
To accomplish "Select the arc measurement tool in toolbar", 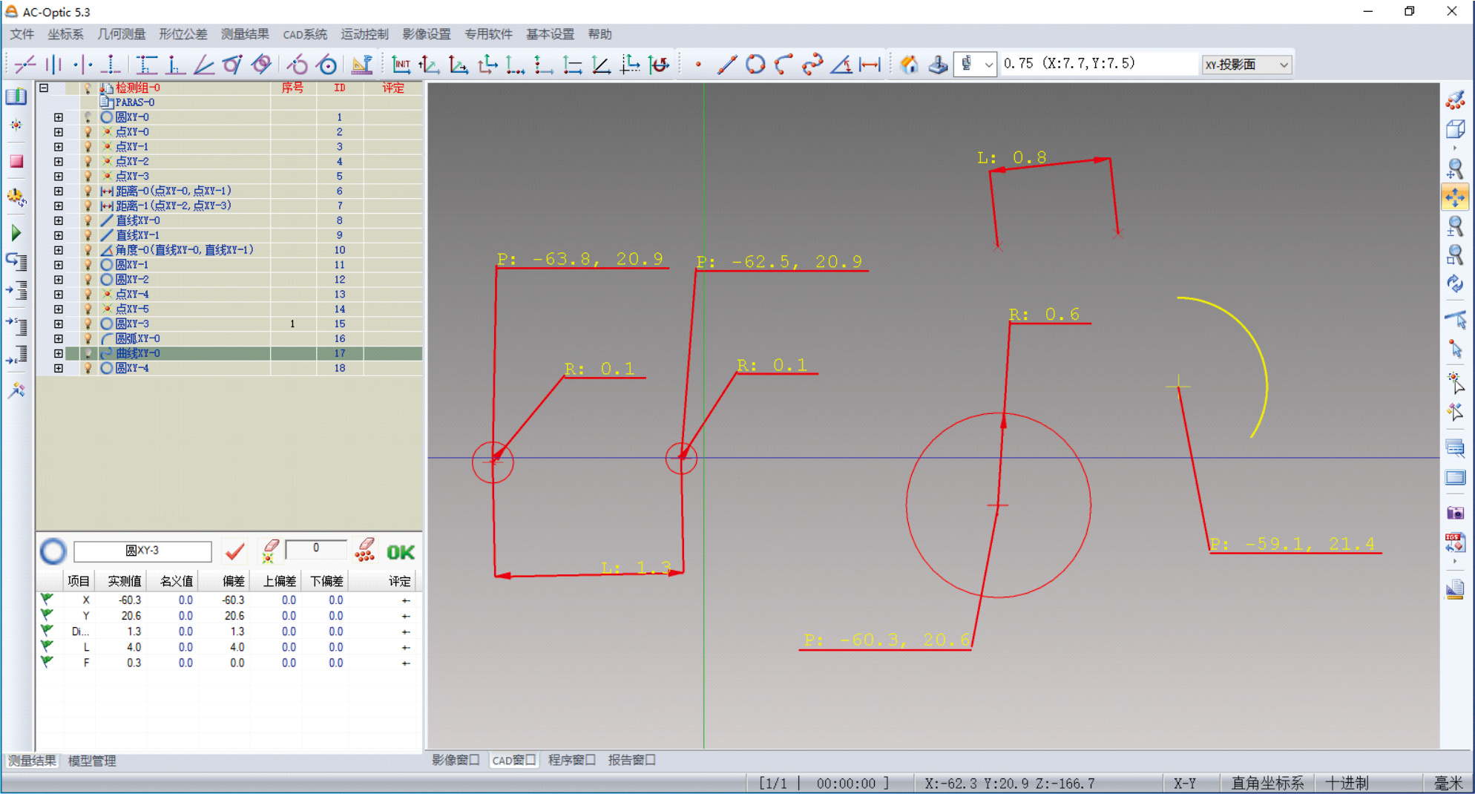I will pyautogui.click(x=784, y=65).
